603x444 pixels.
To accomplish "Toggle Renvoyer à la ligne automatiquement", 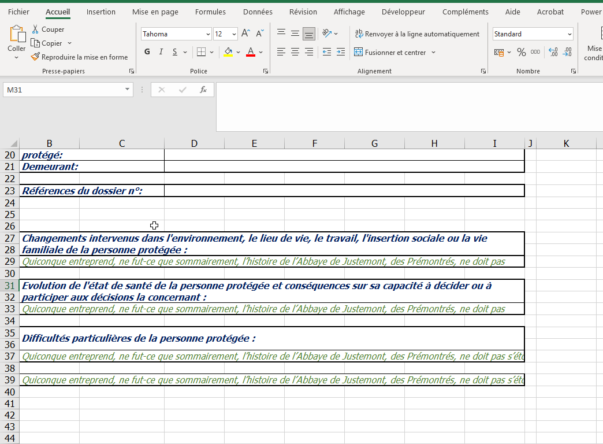I will pyautogui.click(x=417, y=34).
